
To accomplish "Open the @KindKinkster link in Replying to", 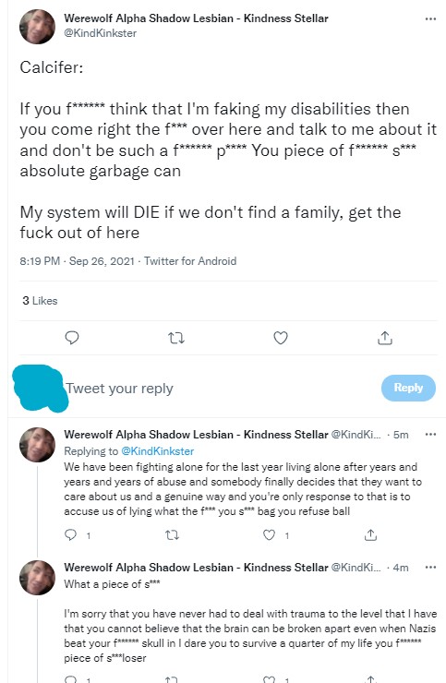I will [157, 451].
